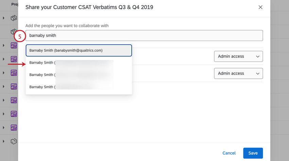Close the share dialog with the X
This screenshot has width=289, height=161.
click(260, 7)
